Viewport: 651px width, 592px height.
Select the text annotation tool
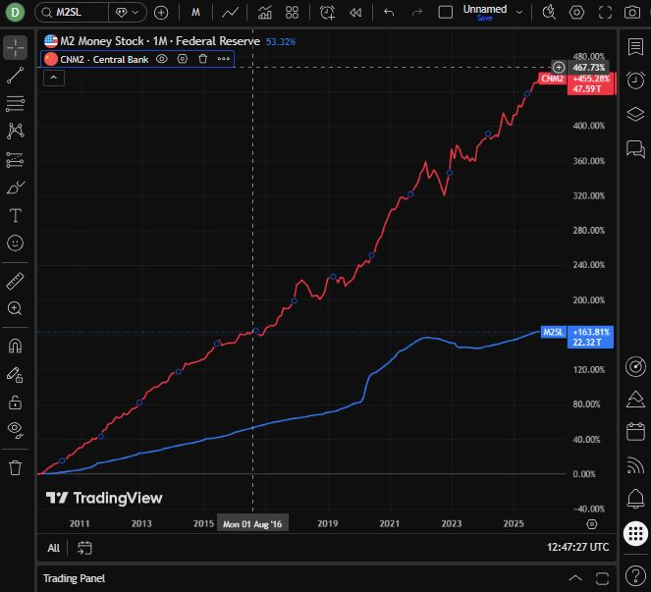pyautogui.click(x=15, y=215)
